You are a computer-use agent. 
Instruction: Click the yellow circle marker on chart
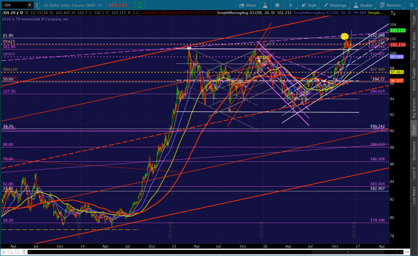click(345, 36)
